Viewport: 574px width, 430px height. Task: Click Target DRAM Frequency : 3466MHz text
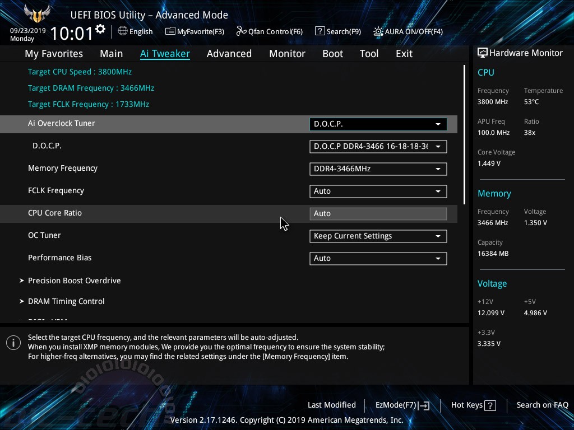[x=91, y=88]
